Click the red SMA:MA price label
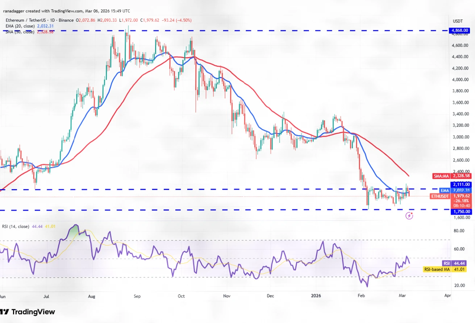This screenshot has height=323, width=475. click(441, 176)
